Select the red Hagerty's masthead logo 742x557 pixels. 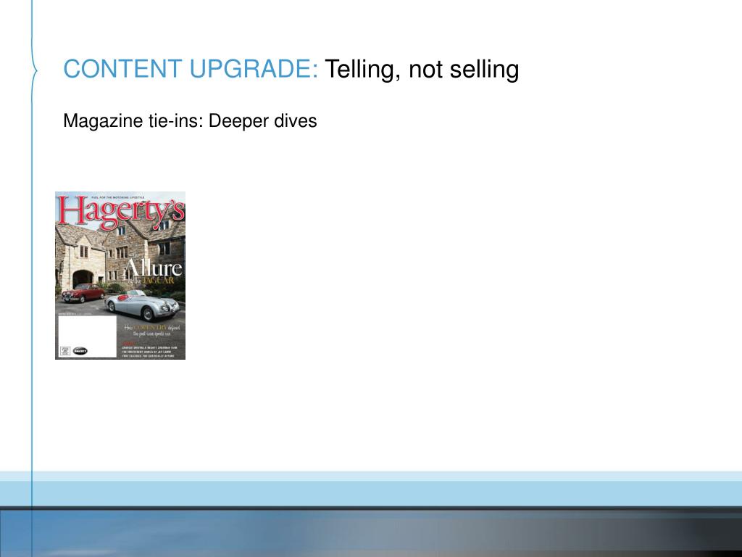(121, 212)
